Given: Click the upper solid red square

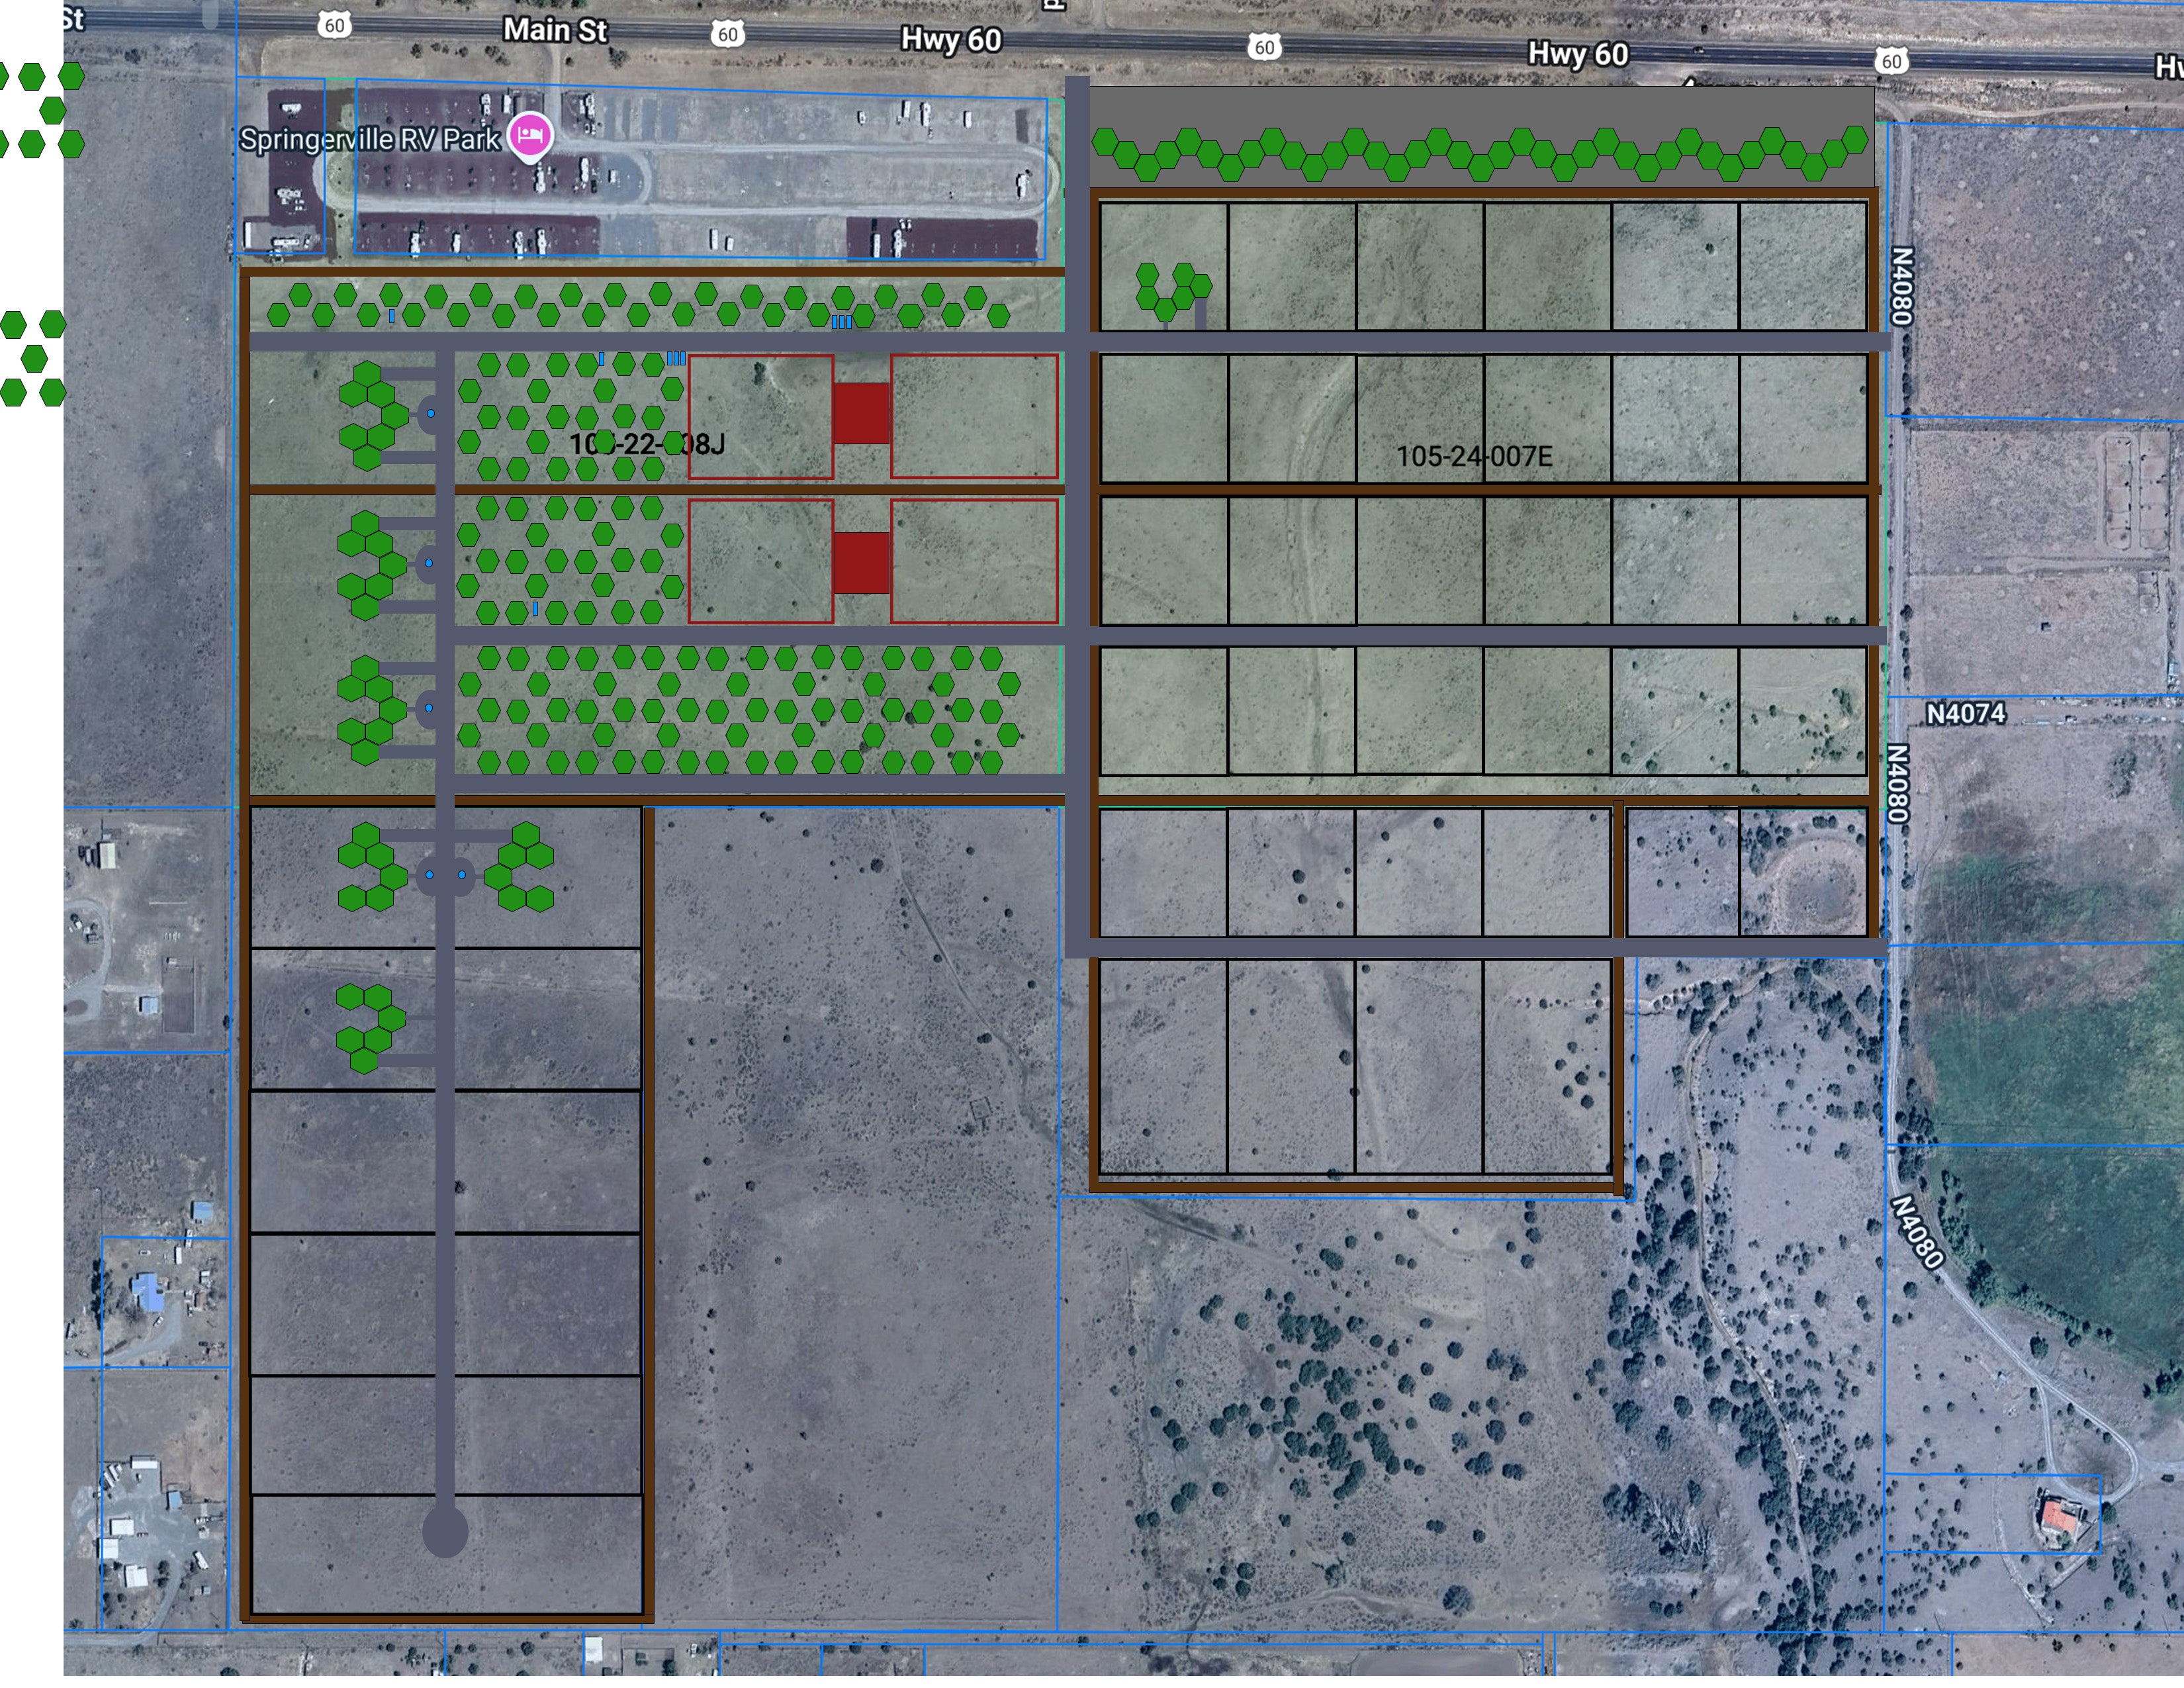Looking at the screenshot, I should coord(861,413).
